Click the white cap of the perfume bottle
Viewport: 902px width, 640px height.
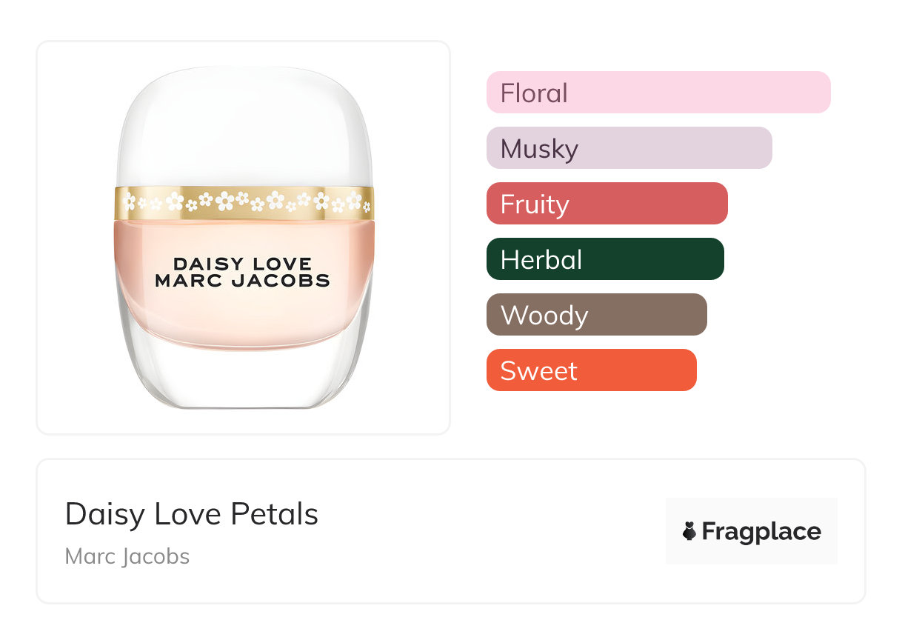click(243, 126)
